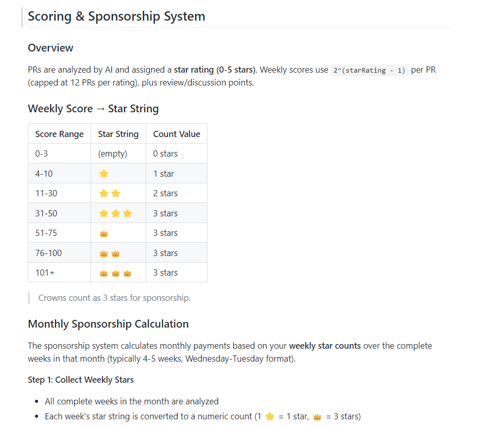
Task: Click the crowns count blockquote note
Action: (114, 298)
